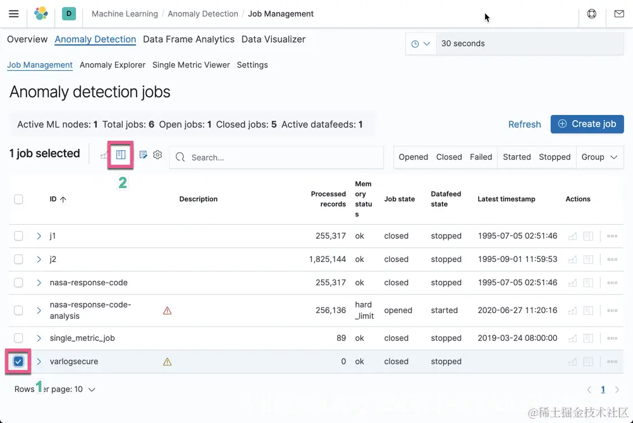
Task: Switch to the Overview tab
Action: coord(27,40)
